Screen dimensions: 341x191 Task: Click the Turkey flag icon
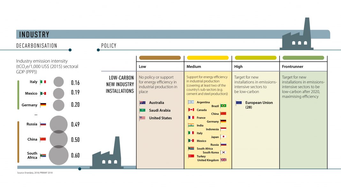tap(191, 156)
